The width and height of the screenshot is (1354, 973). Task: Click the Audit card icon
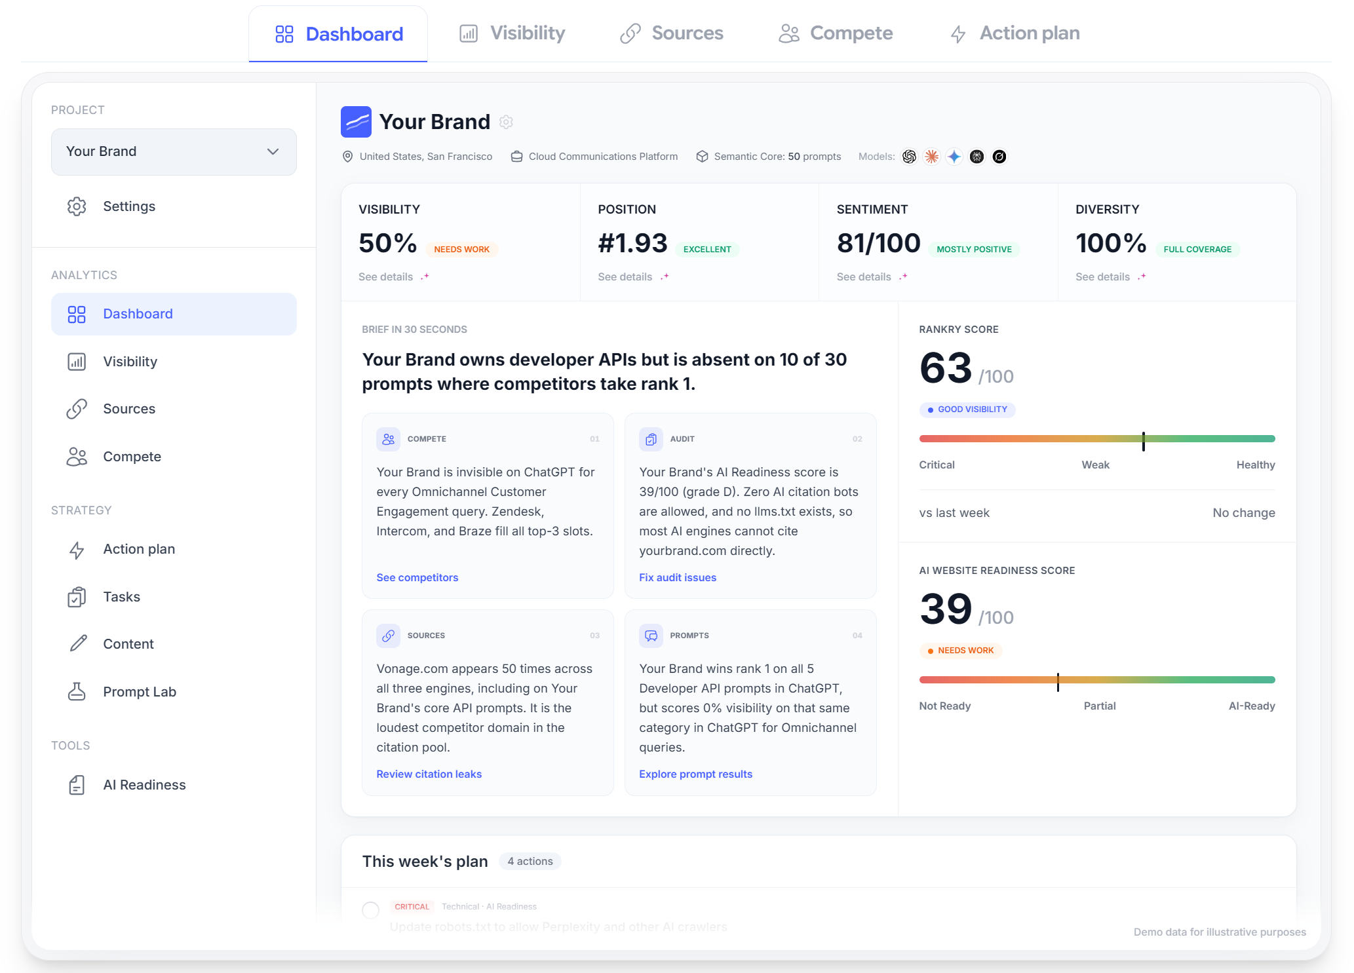651,439
